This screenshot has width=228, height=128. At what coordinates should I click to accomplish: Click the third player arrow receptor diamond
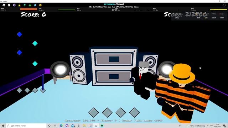(x=121, y=112)
